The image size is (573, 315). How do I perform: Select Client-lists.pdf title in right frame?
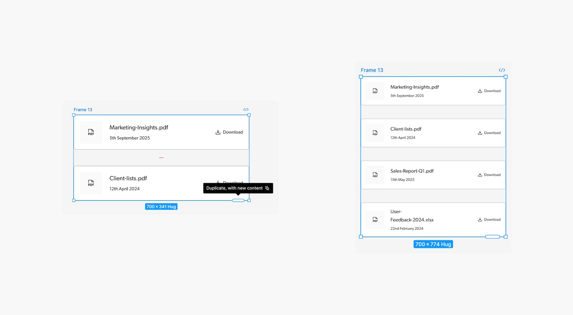pos(406,129)
